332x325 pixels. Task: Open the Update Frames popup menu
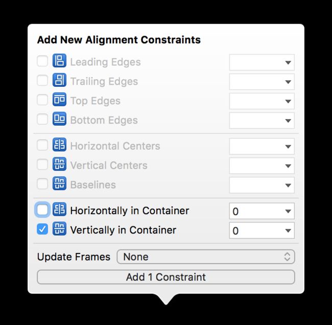[206, 257]
